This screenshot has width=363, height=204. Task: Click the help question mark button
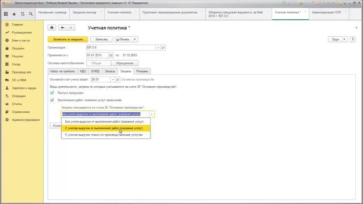(352, 39)
